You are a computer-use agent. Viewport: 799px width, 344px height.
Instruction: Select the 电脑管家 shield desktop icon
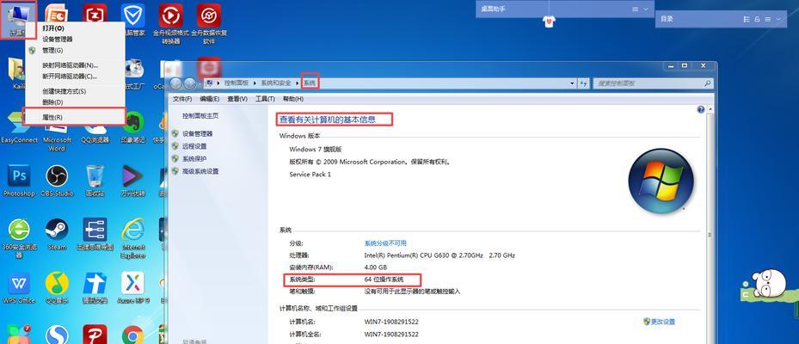[133, 20]
